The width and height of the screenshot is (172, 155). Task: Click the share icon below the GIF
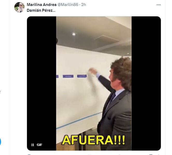[159, 154]
